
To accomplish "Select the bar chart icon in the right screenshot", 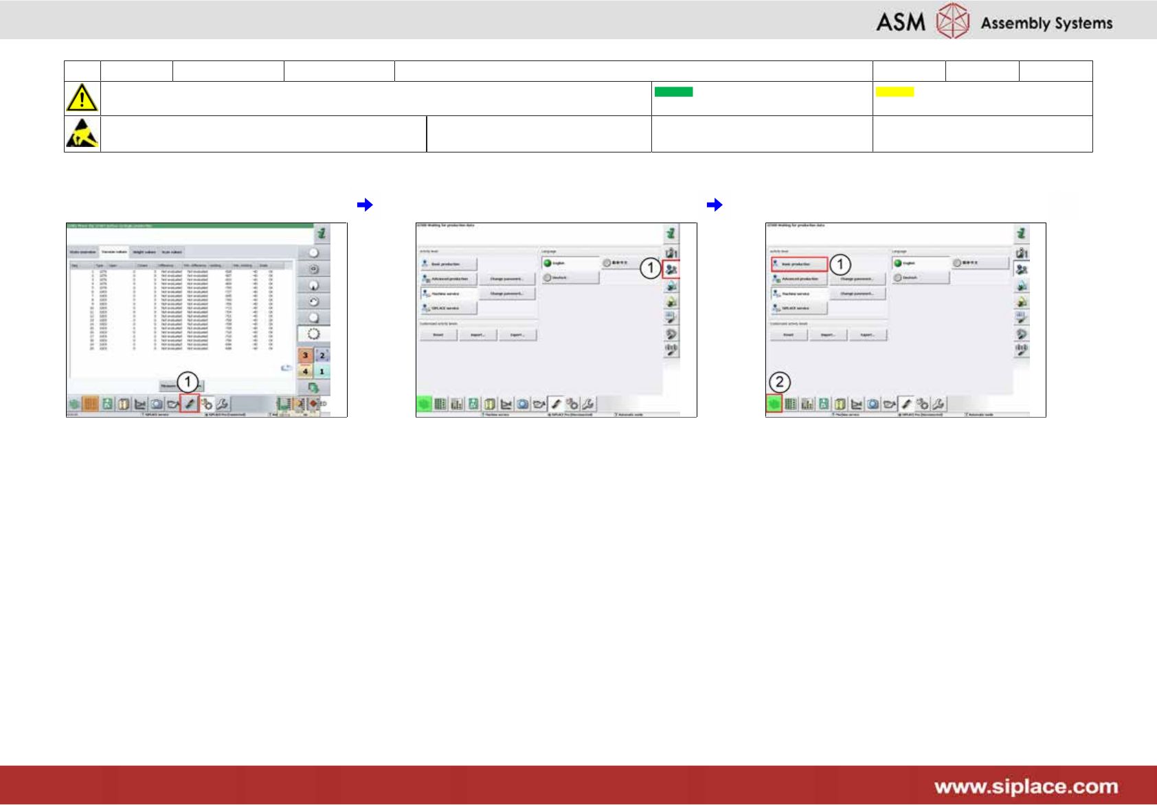I will click(x=807, y=404).
